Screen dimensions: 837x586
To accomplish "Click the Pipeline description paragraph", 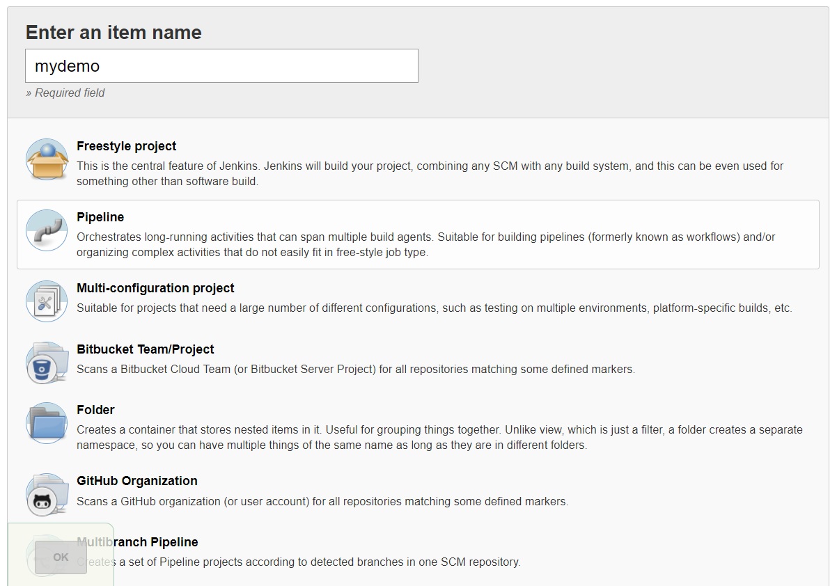I will (x=425, y=244).
